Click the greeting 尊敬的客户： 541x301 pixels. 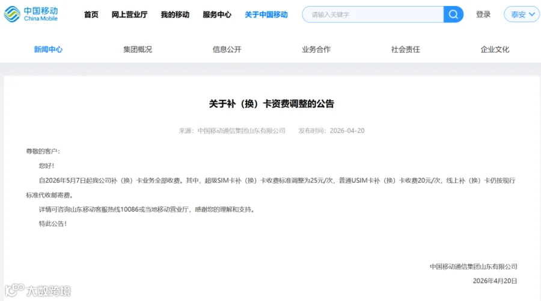click(43, 151)
